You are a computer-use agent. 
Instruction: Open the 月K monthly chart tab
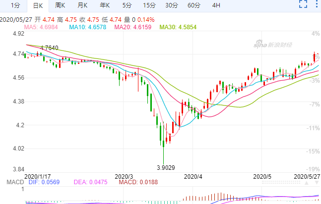tap(82, 5)
